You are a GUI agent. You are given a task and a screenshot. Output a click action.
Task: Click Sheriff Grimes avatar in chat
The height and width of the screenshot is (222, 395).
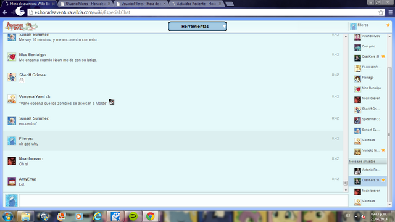click(x=12, y=77)
